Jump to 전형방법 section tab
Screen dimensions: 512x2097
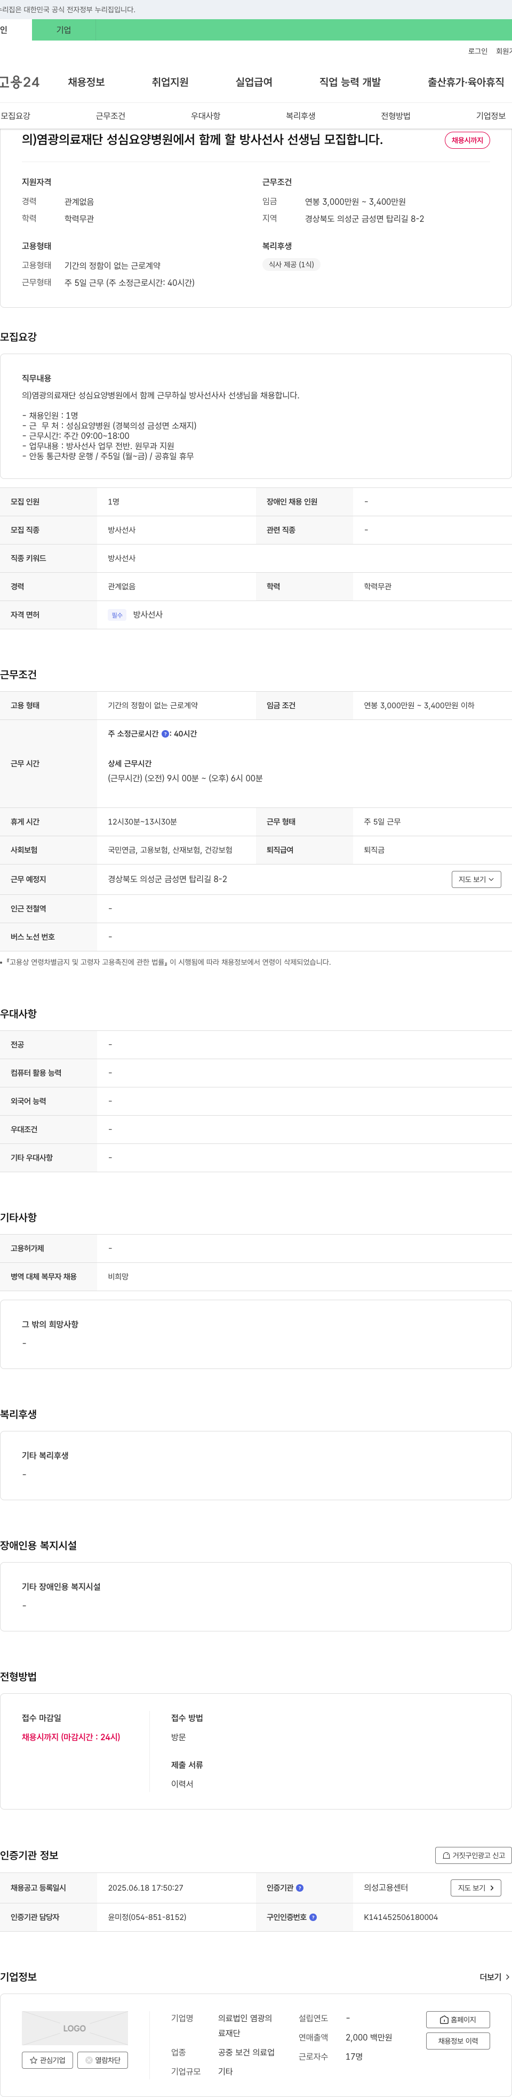pyautogui.click(x=396, y=116)
